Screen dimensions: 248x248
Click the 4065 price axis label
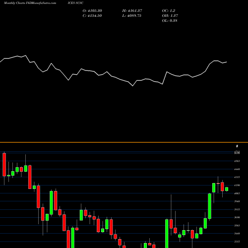tap(237, 193)
